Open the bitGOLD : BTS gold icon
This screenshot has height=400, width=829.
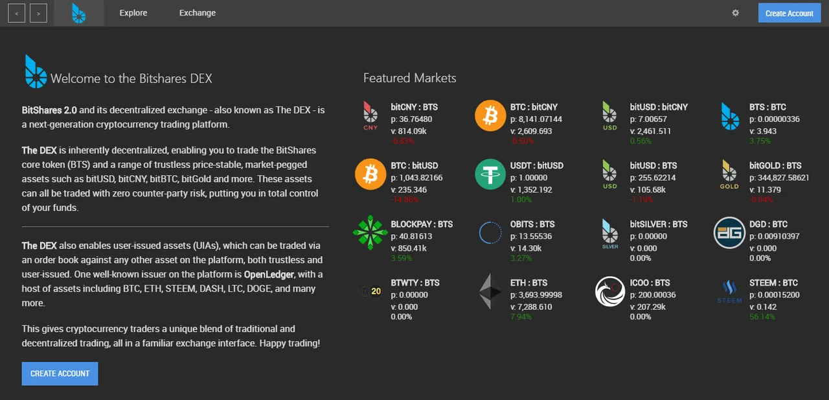[729, 174]
